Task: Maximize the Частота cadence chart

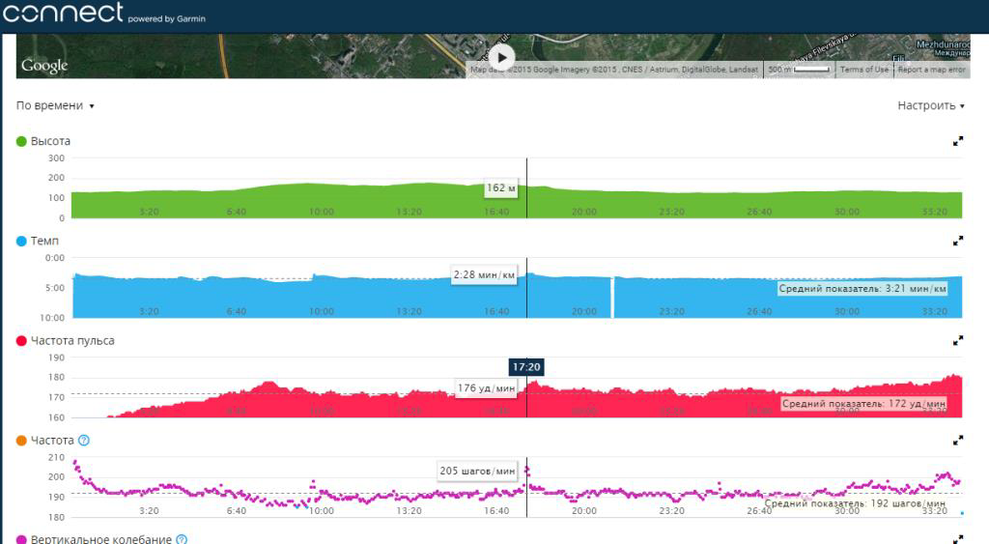Action: [958, 441]
